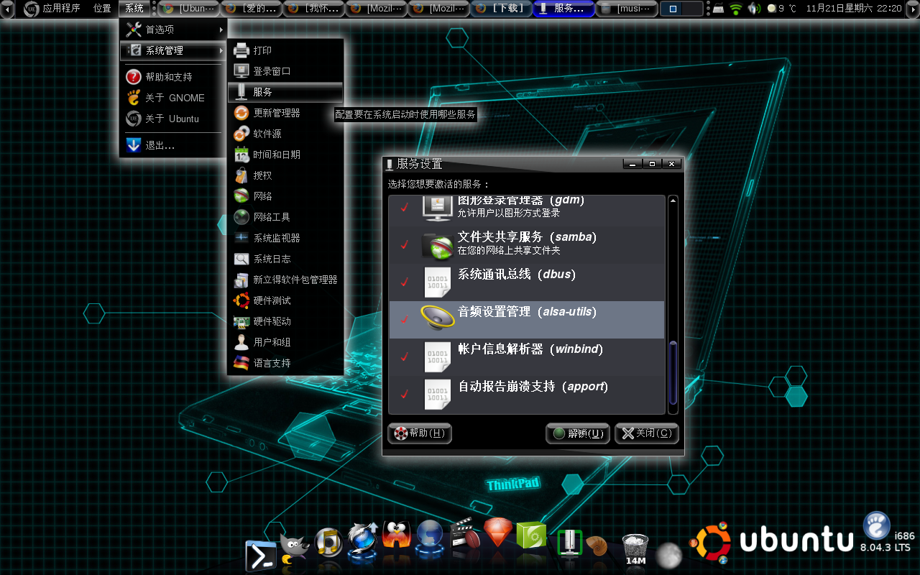Open 语言支持 menu entry
The image size is (920, 575).
(x=285, y=363)
